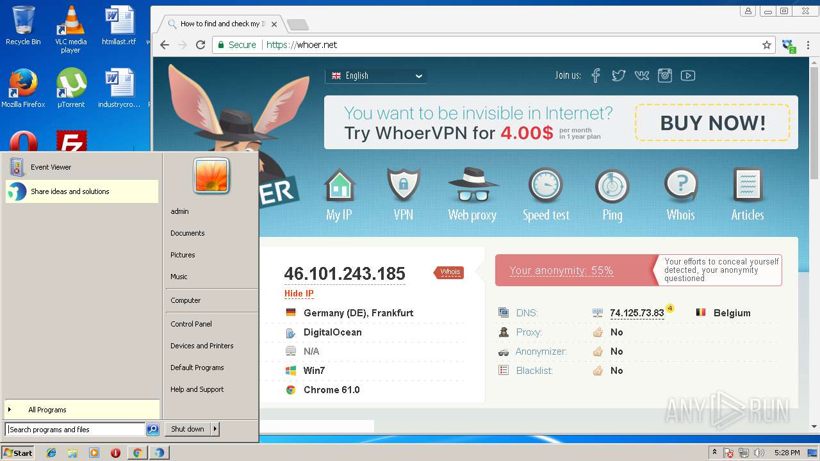Click the BUY NOW! button
This screenshot has height=461, width=820.
(712, 122)
